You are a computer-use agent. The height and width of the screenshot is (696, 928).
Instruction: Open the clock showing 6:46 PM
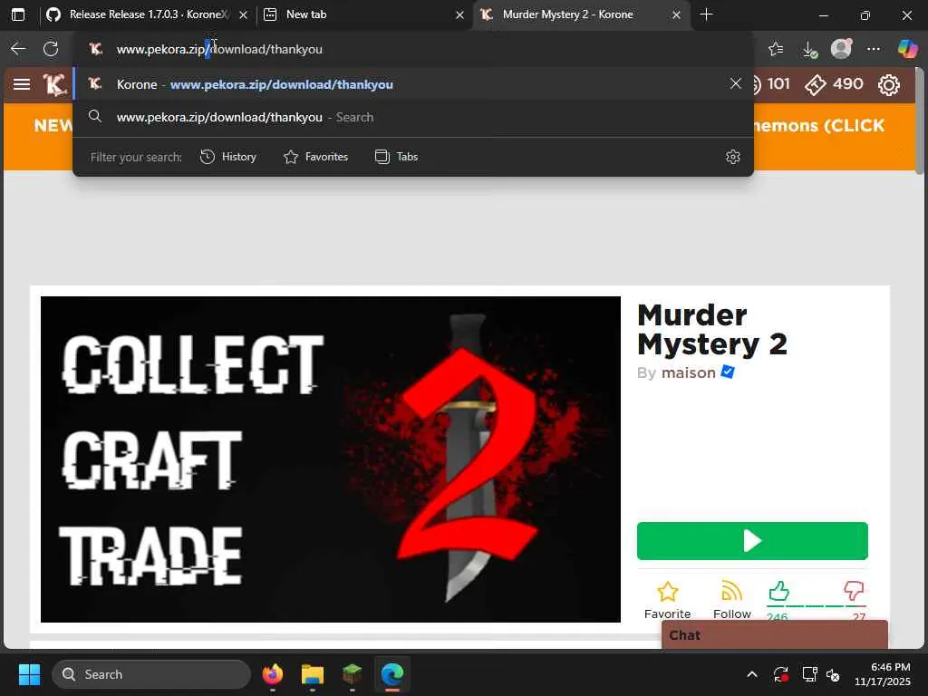coord(883,674)
